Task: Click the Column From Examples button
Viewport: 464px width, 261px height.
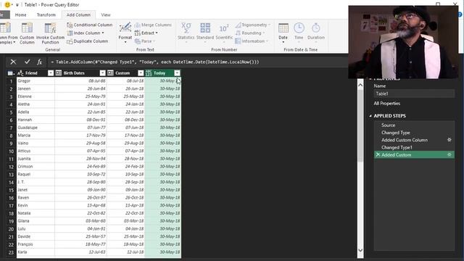Action: pos(8,33)
